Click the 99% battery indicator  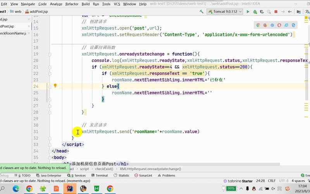tap(231, 189)
